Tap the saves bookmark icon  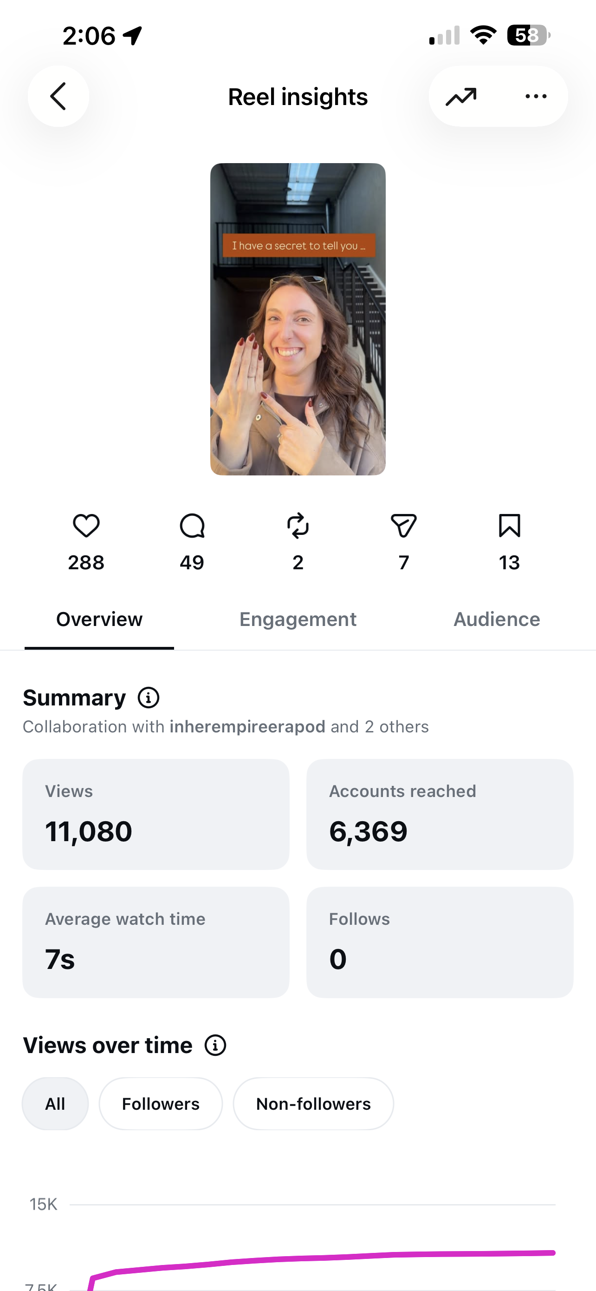(509, 526)
